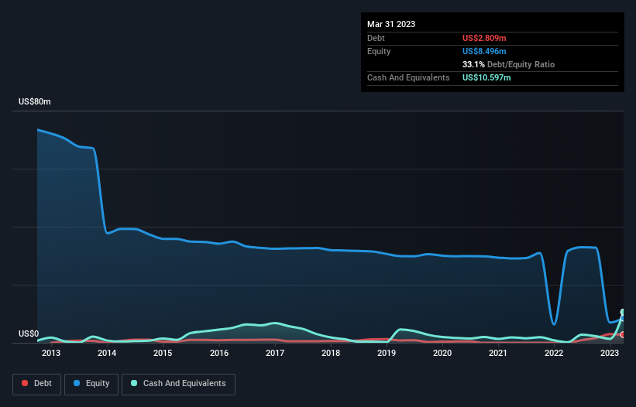Click the 2020 x-axis label
This screenshot has width=636, height=407.
click(x=442, y=353)
